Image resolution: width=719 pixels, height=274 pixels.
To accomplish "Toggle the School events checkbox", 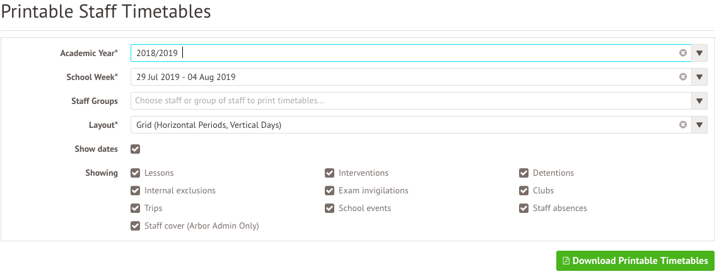I will click(329, 208).
